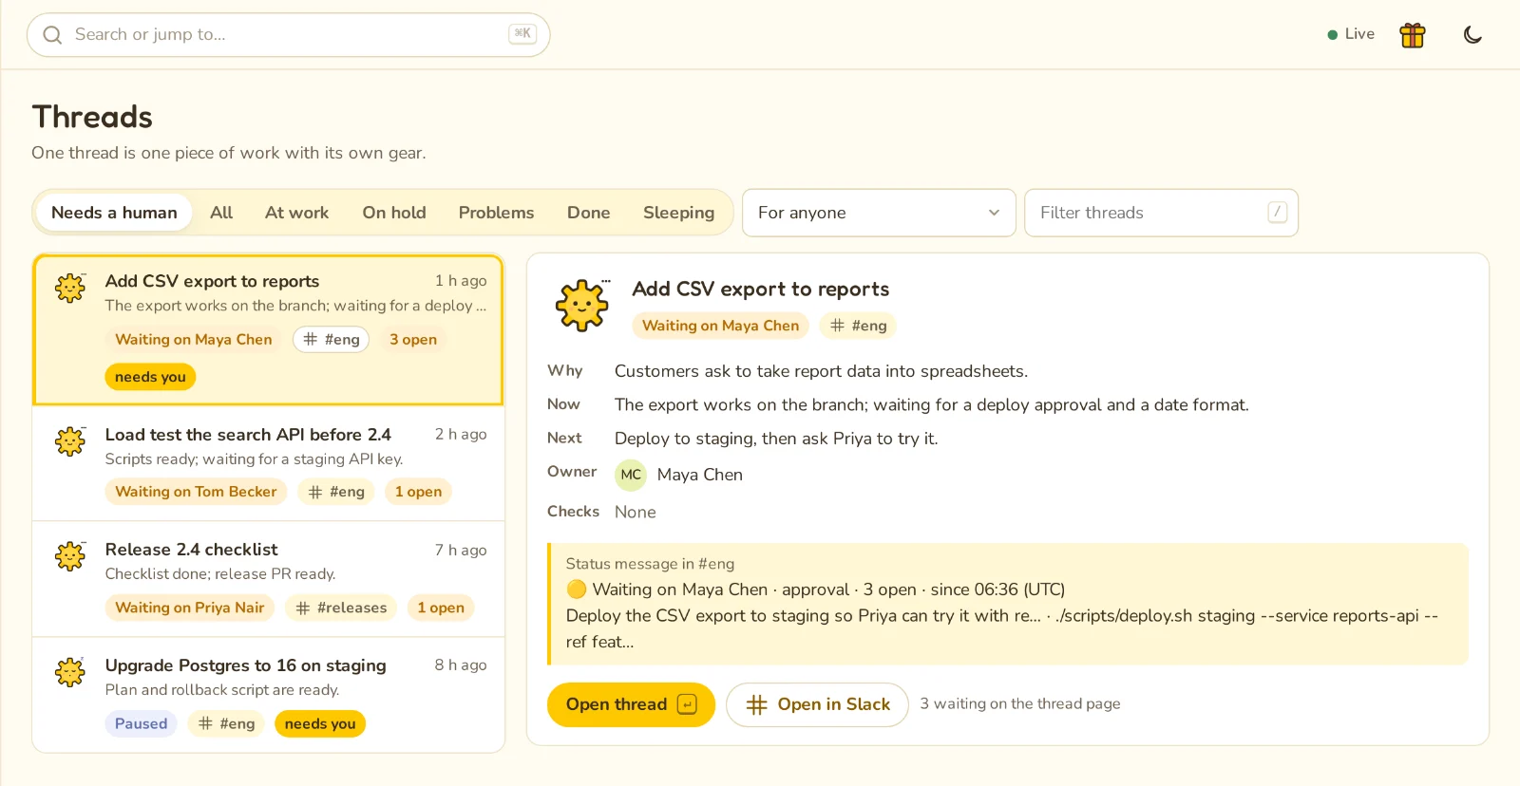Screen dimensions: 1520x786
Task: Click Waiting on Maya Chen badge in detail panel
Action: pos(720,326)
